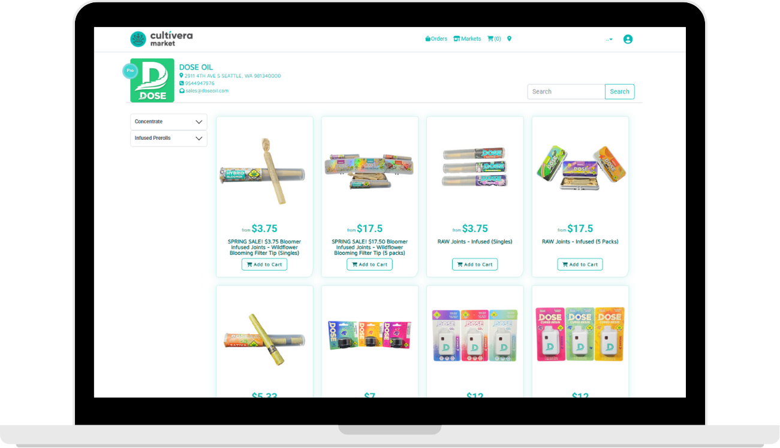Click into the Search input field
This screenshot has height=448, width=780.
(x=566, y=92)
